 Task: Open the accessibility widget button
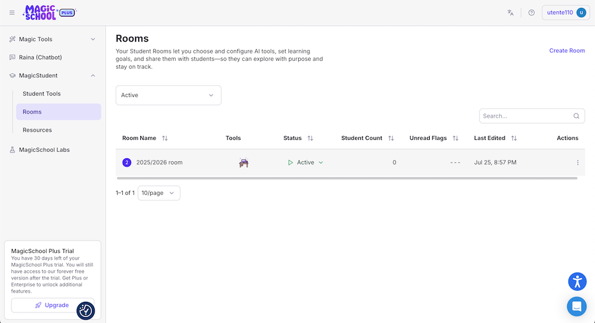[577, 281]
